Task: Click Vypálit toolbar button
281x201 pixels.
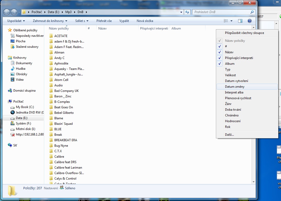Action: point(124,21)
